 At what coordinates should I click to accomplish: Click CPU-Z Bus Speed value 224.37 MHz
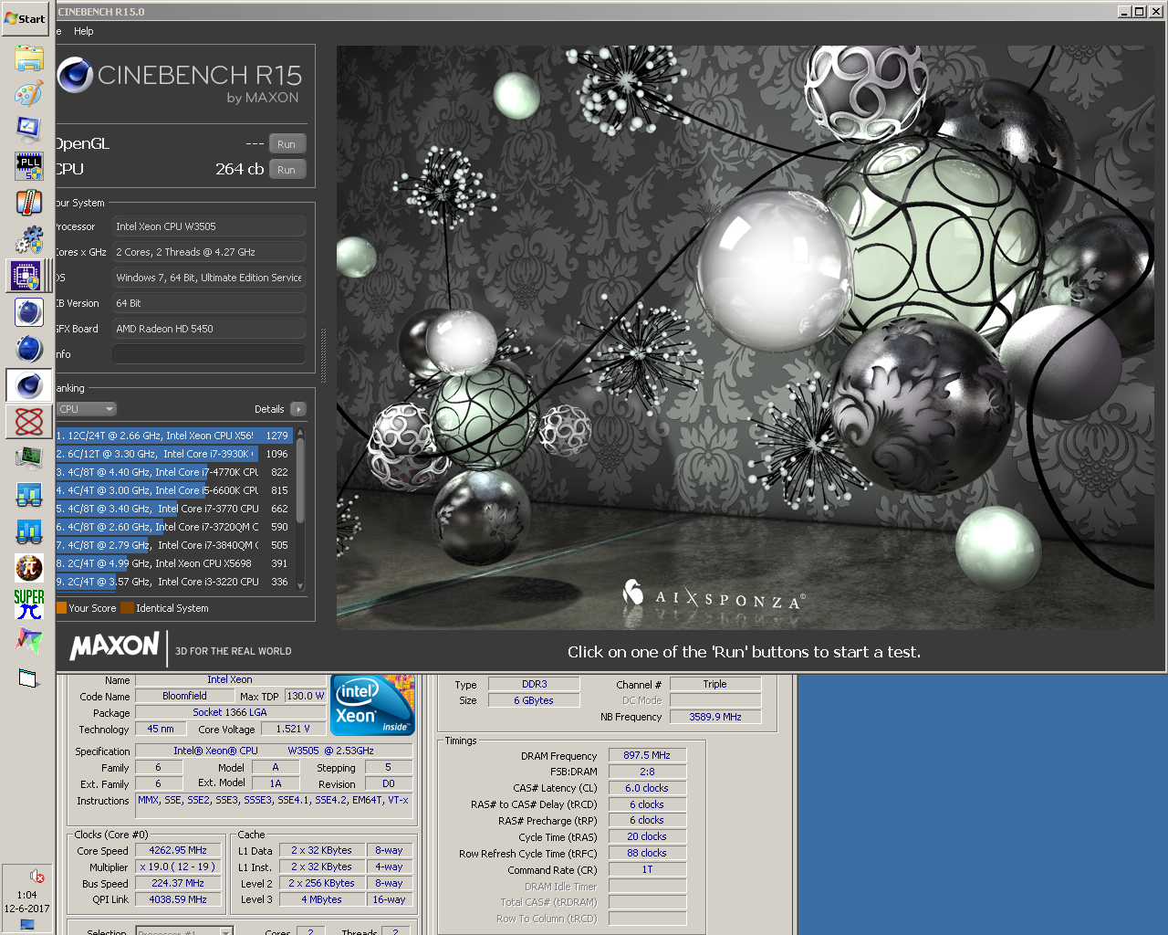(178, 883)
